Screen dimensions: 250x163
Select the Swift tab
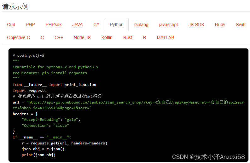(x=241, y=25)
